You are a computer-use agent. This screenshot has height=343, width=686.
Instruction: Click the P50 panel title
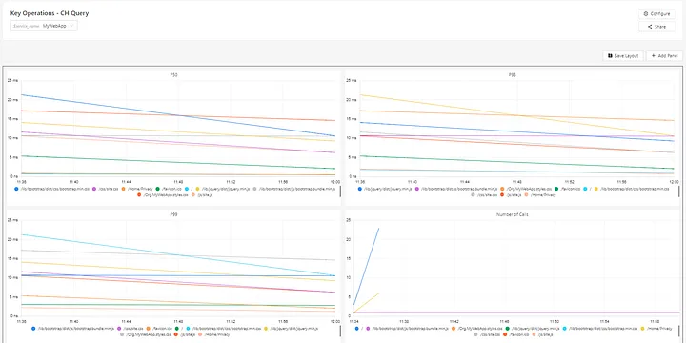point(173,75)
